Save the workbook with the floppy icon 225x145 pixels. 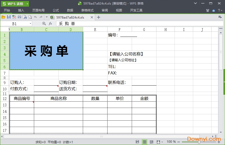9,17
